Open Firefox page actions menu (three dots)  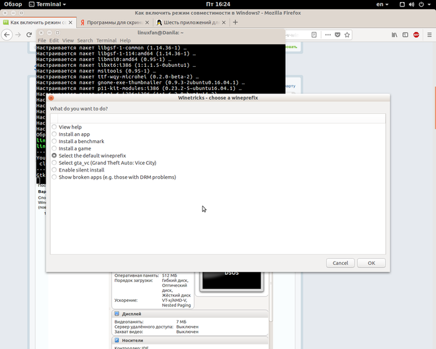click(x=328, y=35)
